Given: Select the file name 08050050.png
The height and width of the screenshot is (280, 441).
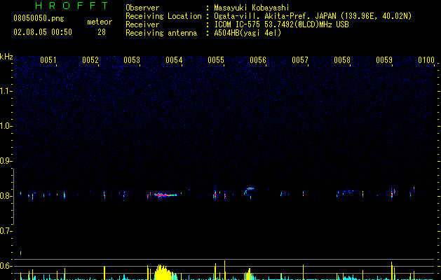Looking at the screenshot, I should (39, 18).
